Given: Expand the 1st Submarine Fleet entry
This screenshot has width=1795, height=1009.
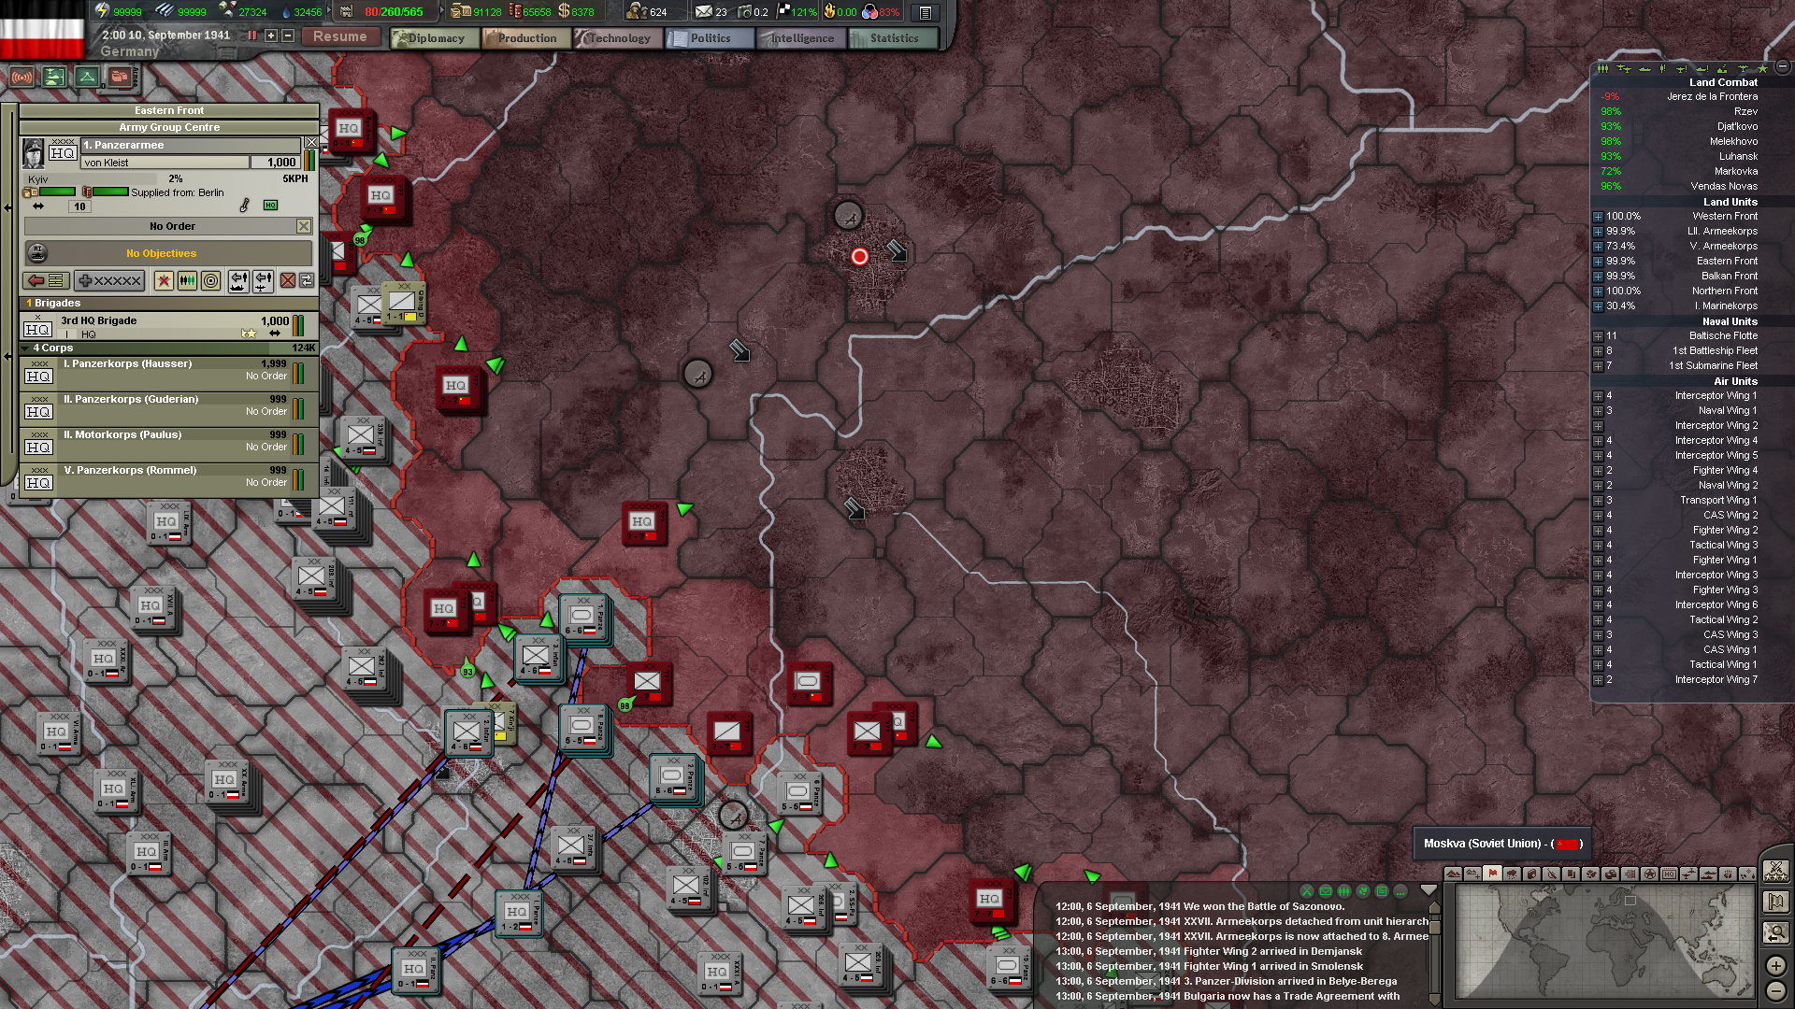Looking at the screenshot, I should click(x=1598, y=366).
